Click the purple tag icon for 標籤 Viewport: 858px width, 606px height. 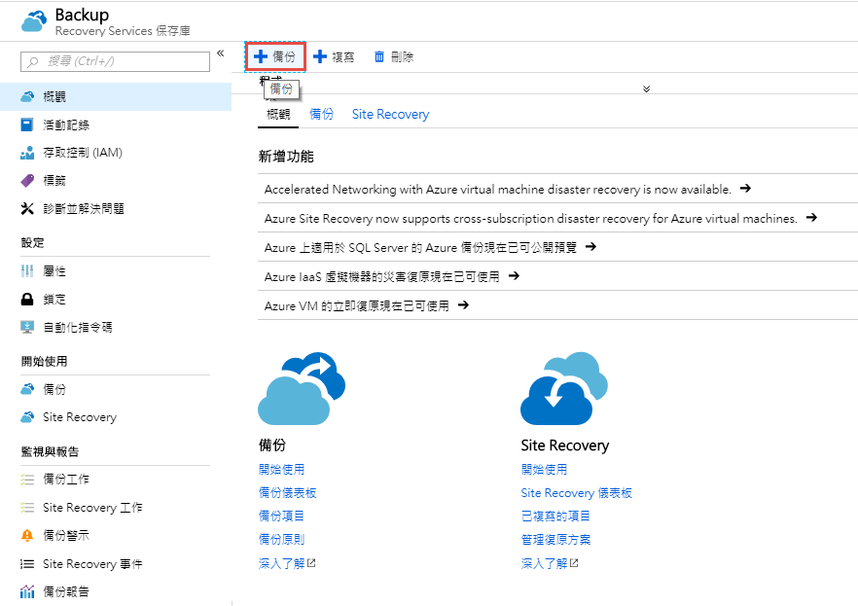click(x=27, y=181)
